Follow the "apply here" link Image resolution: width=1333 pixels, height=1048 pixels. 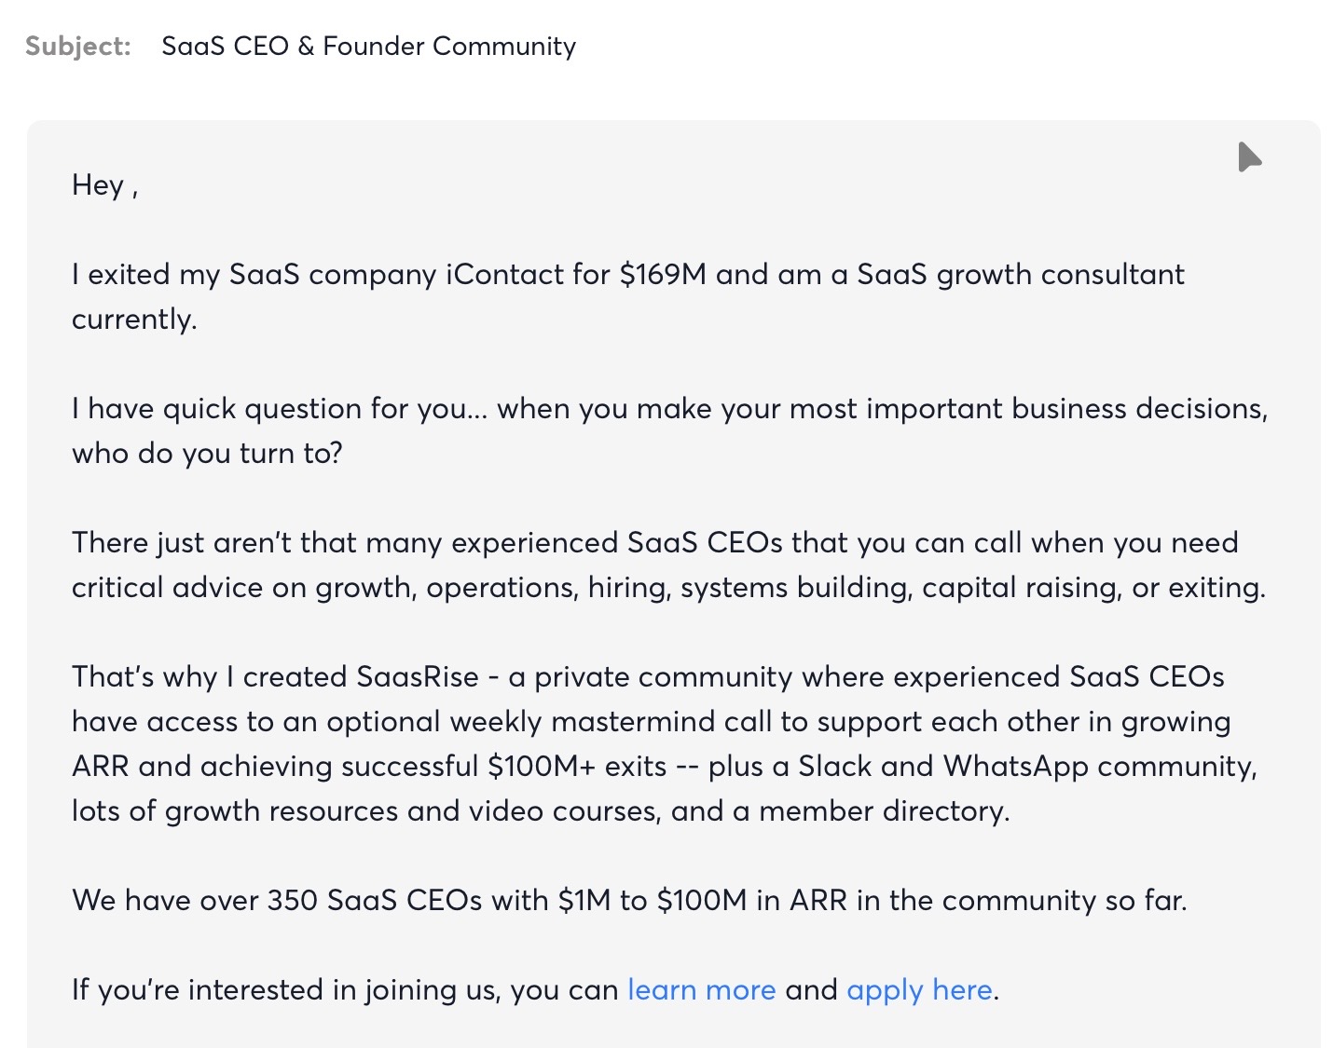coord(919,989)
